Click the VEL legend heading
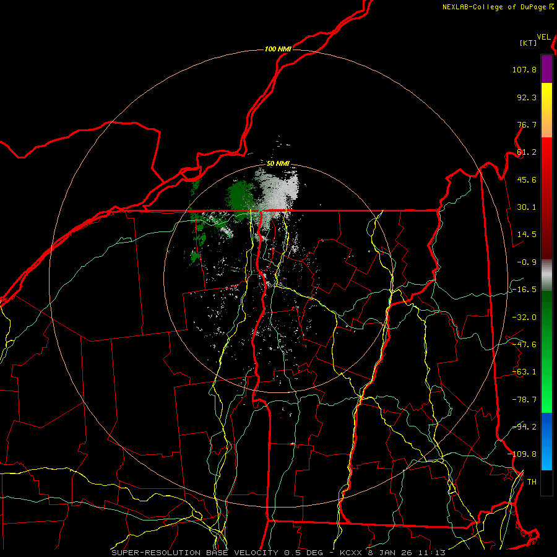The height and width of the screenshot is (557, 557). pyautogui.click(x=543, y=37)
